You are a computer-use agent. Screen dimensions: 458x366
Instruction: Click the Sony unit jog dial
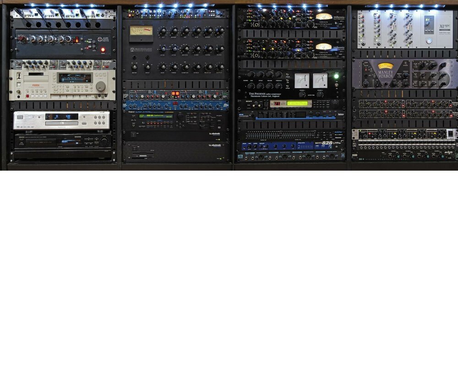point(335,103)
